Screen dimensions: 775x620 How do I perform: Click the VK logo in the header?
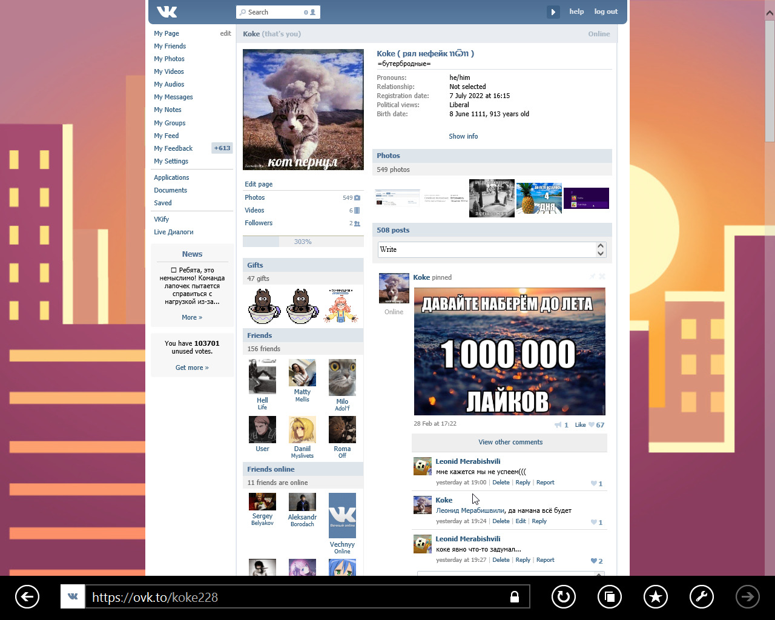(x=167, y=12)
